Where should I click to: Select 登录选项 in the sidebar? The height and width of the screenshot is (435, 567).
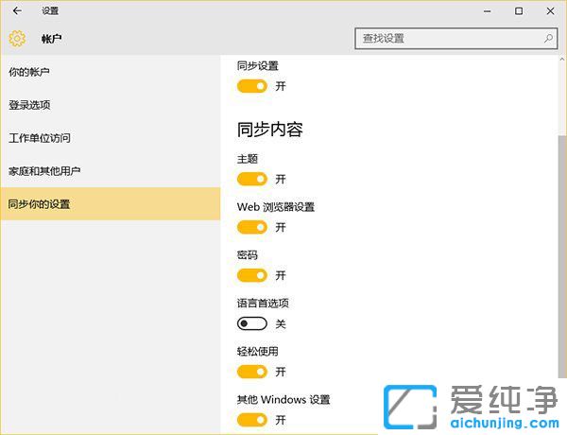[111, 105]
